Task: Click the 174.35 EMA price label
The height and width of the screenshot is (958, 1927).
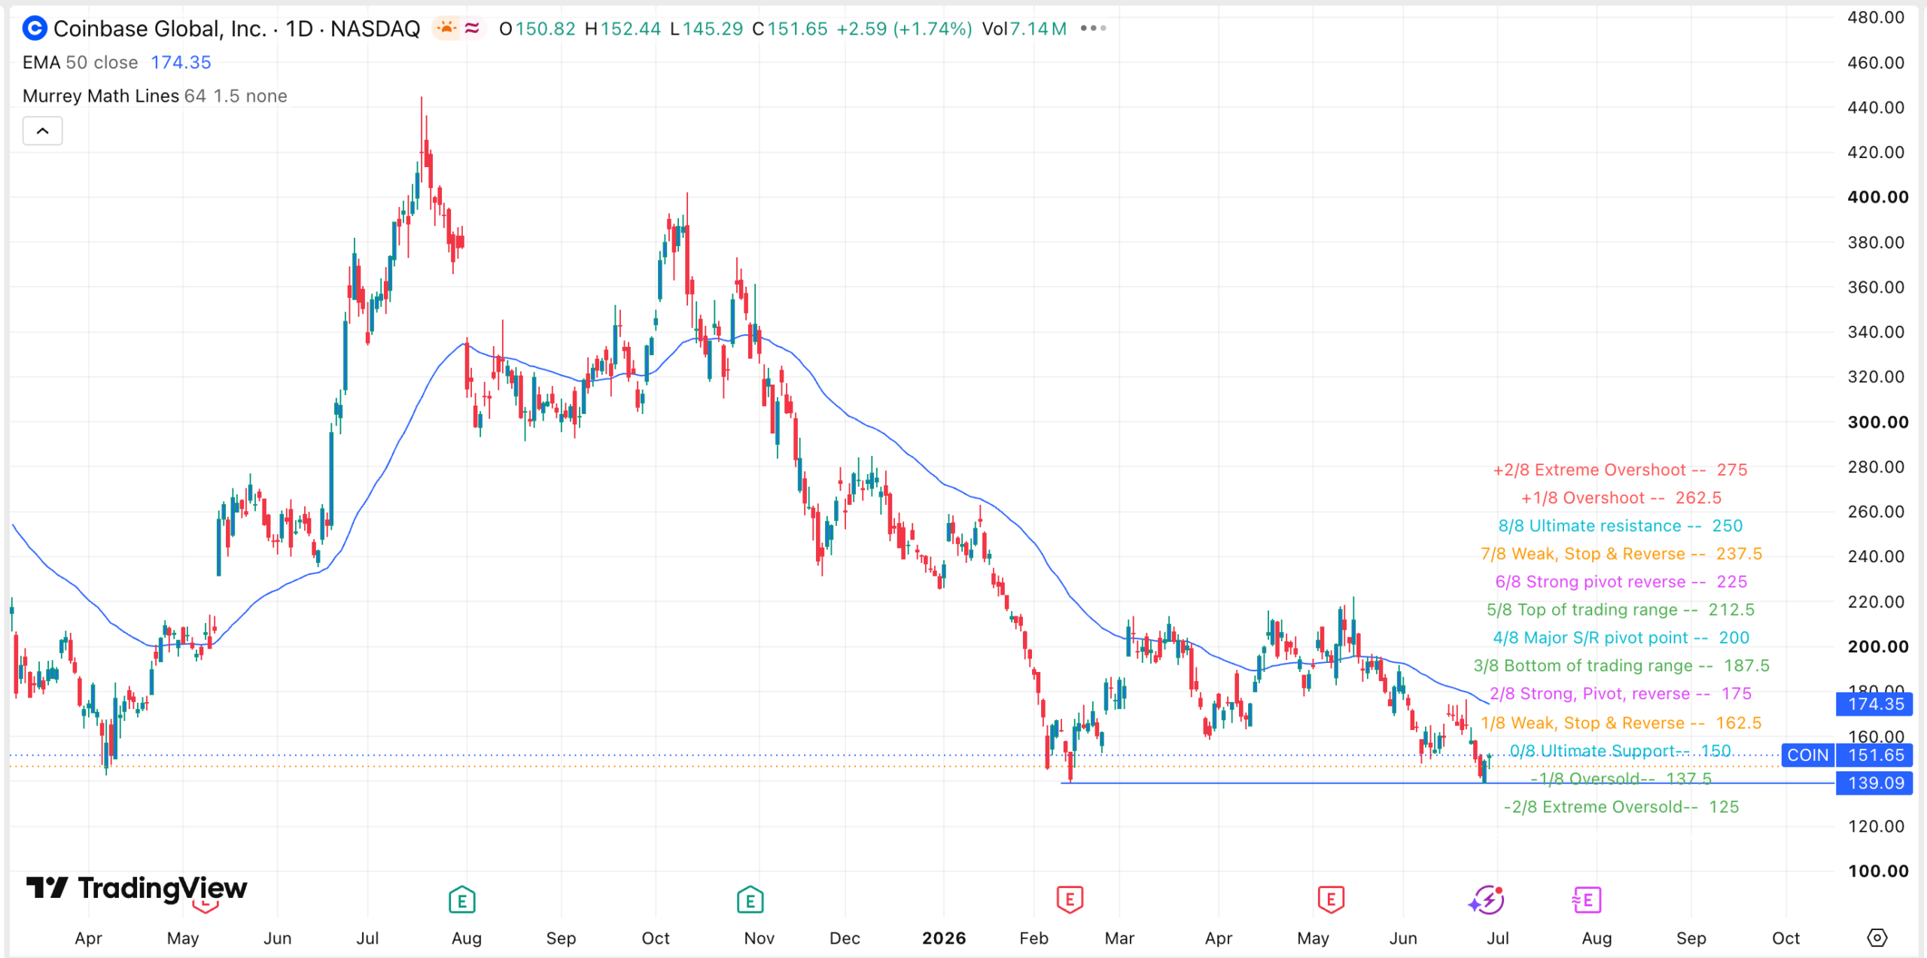Action: [x=1874, y=704]
